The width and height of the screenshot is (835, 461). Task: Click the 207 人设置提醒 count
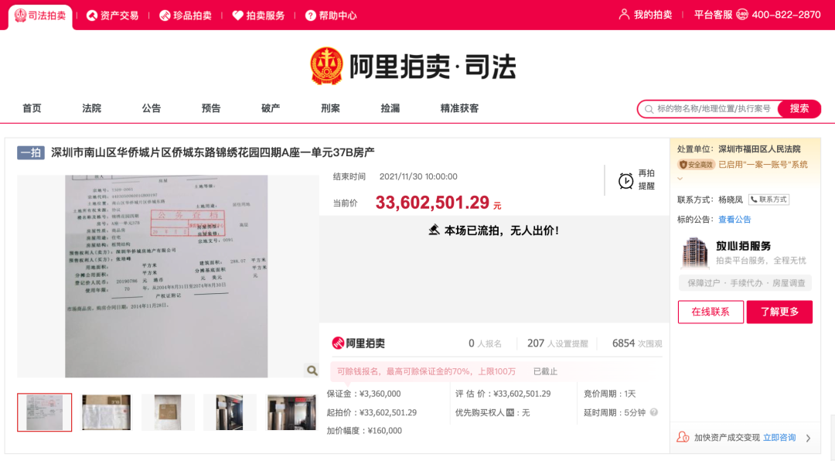coord(557,343)
